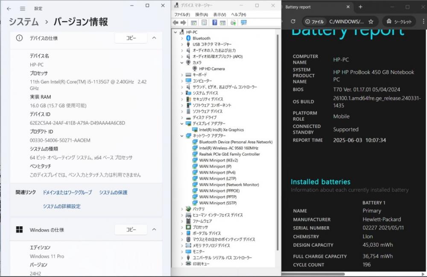
Task: Open the browser three-dot menu
Action: tap(424, 21)
